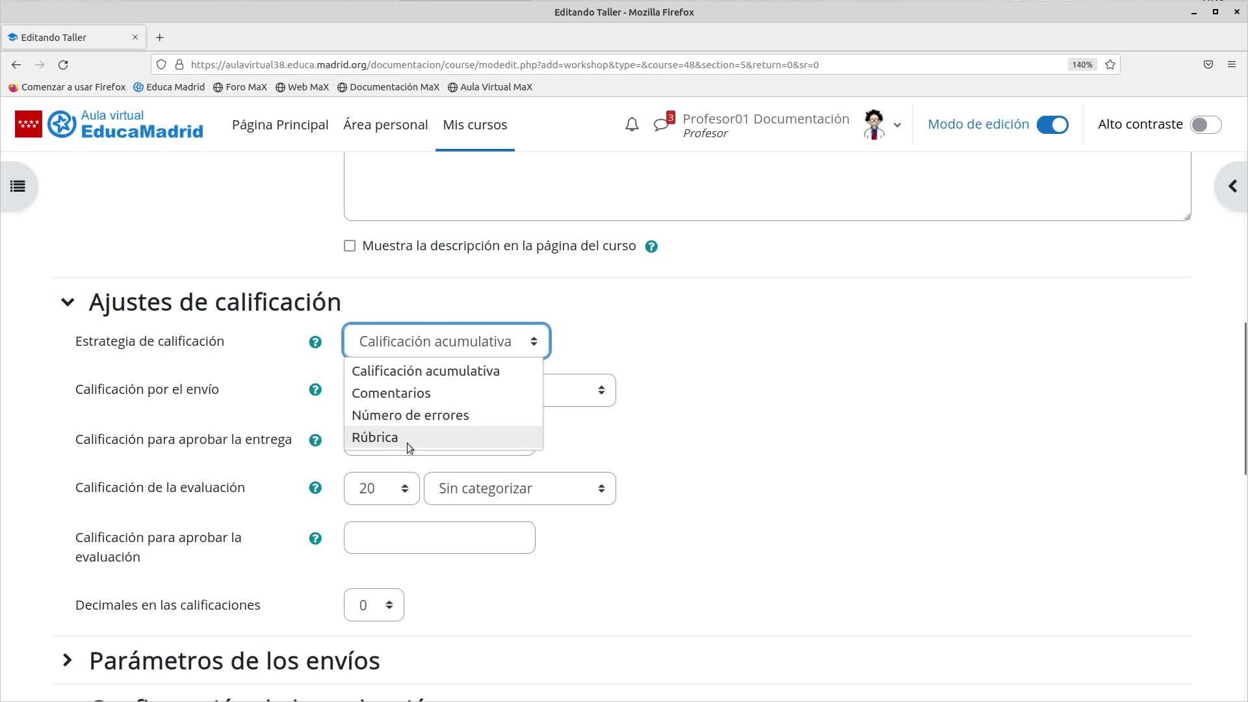1248x702 pixels.
Task: Select Rúbrica from the strategy list
Action: coord(375,437)
